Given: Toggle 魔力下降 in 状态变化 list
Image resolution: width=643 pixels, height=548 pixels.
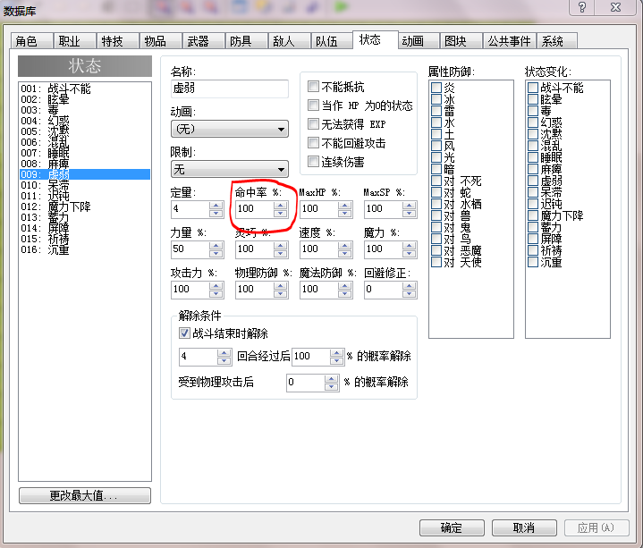Looking at the screenshot, I should (533, 215).
